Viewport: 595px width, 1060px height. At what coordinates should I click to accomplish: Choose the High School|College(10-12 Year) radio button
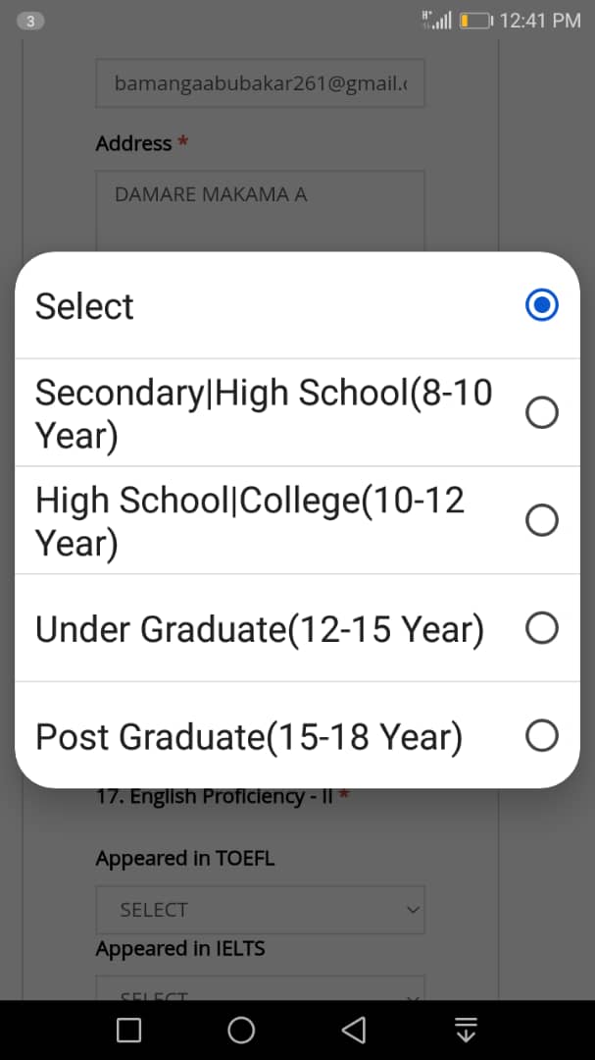(542, 520)
